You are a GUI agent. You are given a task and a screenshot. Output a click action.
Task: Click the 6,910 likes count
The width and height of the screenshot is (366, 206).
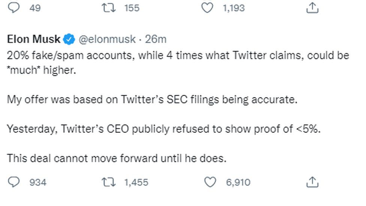pyautogui.click(x=238, y=182)
